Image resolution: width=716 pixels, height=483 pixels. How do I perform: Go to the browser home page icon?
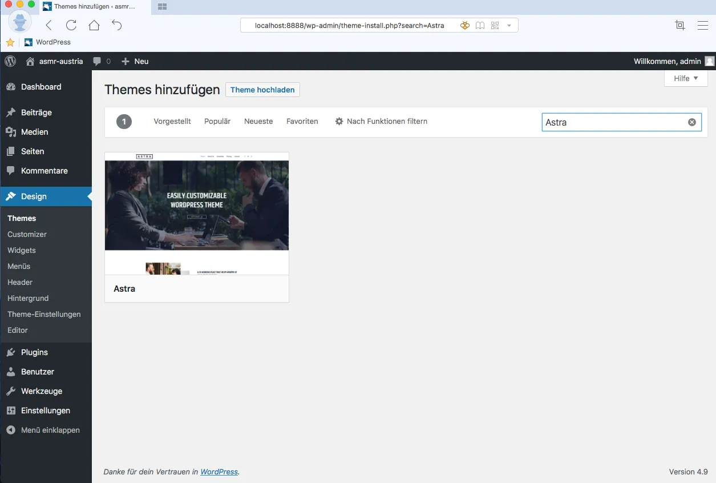(x=94, y=25)
